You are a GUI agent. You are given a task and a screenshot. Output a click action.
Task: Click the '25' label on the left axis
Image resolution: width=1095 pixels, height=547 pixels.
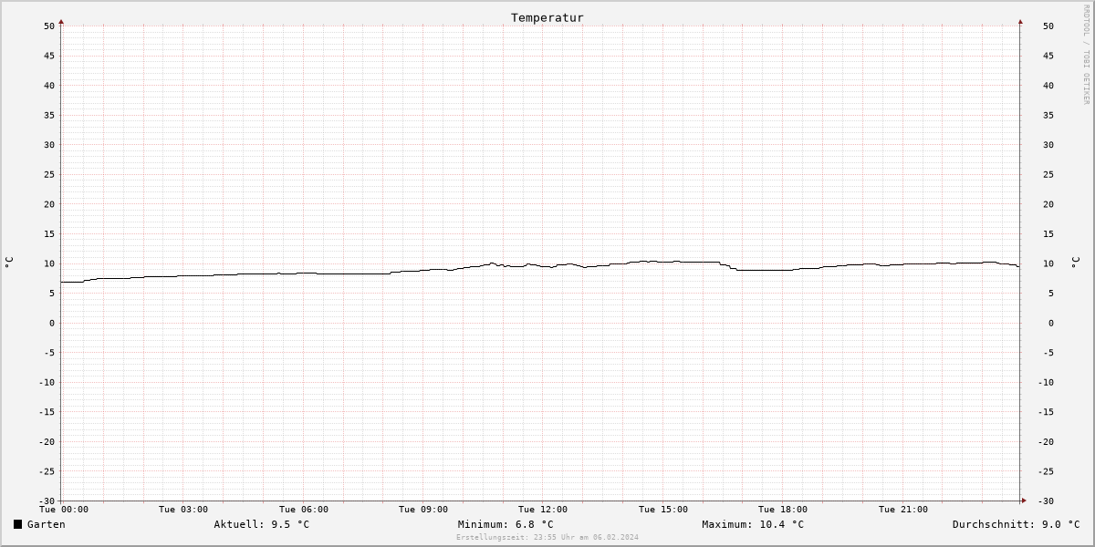click(49, 174)
